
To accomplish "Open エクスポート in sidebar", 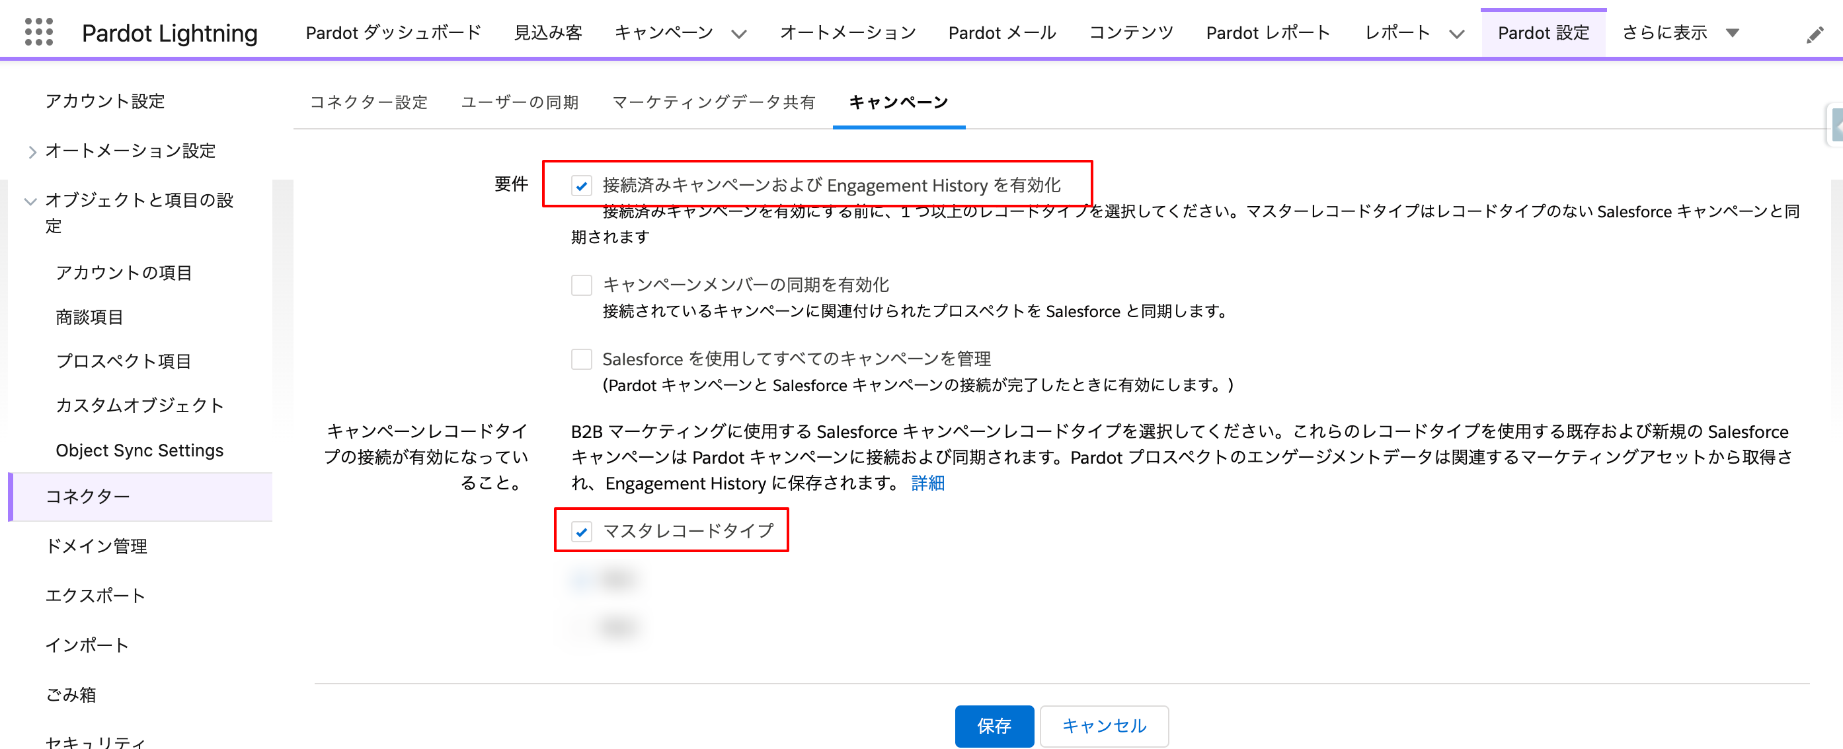I will [95, 595].
